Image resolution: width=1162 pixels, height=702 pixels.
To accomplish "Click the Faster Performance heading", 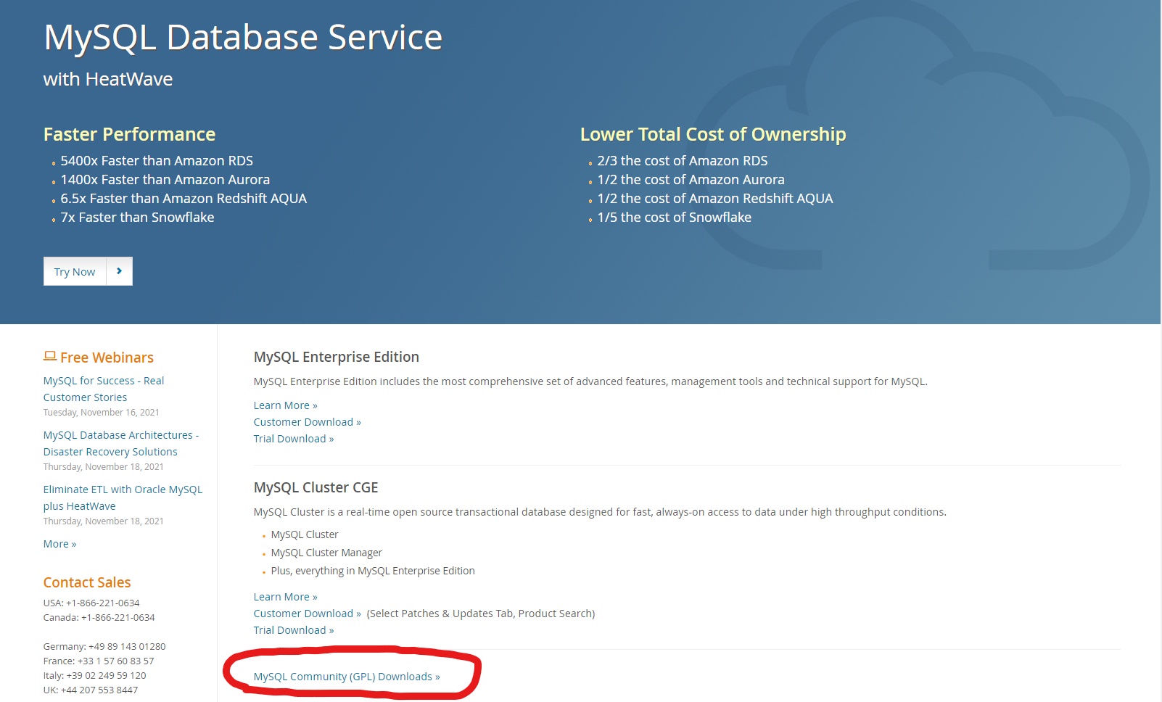I will (129, 134).
